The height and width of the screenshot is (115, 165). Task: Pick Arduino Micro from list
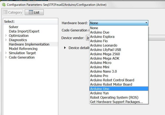coord(119,63)
